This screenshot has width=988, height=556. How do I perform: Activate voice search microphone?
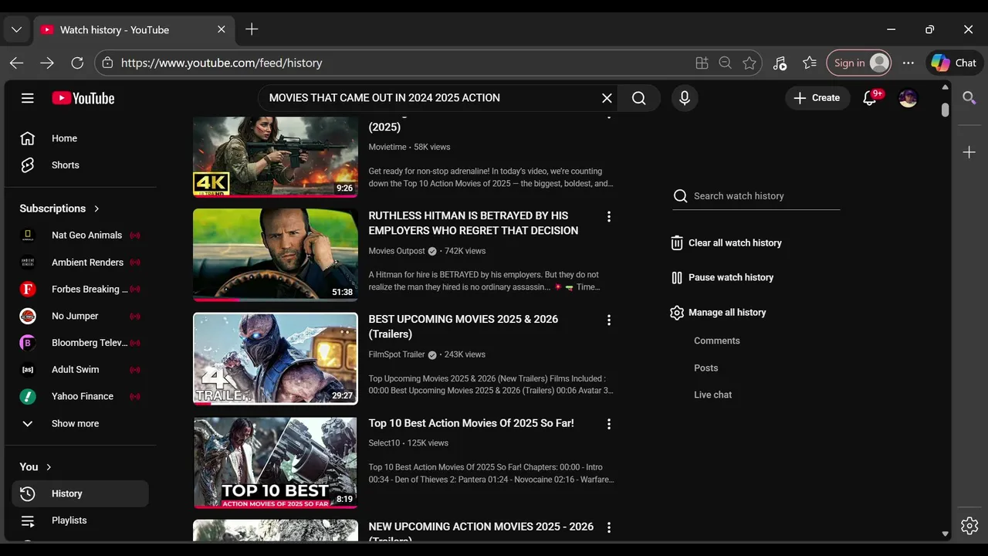click(x=684, y=98)
